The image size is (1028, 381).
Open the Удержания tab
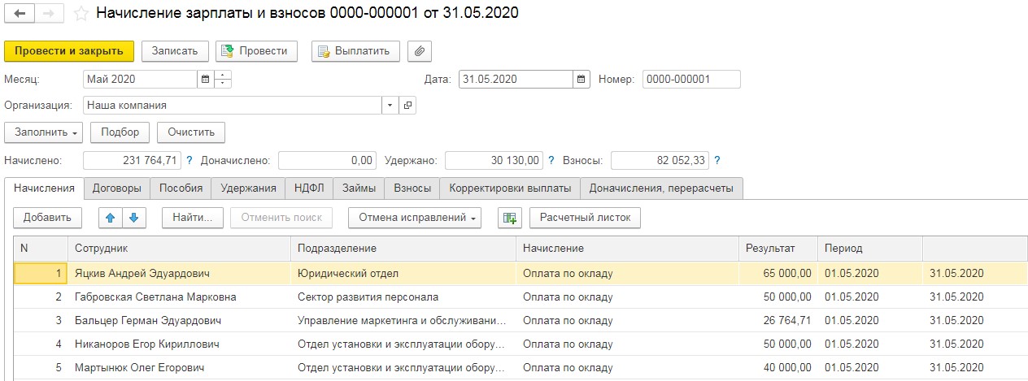[x=248, y=188]
